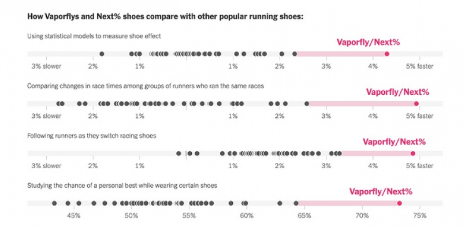Click the '5% faster' label under statistical models row
Screen dimensions: 465x227
pyautogui.click(x=419, y=66)
